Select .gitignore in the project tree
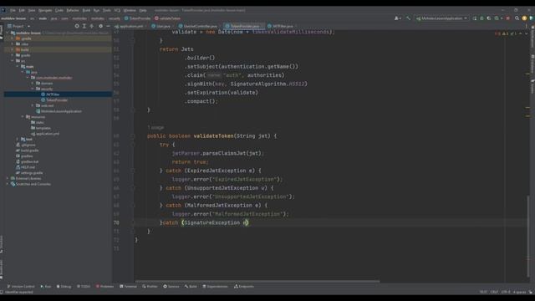The image size is (535, 301). (x=26, y=145)
